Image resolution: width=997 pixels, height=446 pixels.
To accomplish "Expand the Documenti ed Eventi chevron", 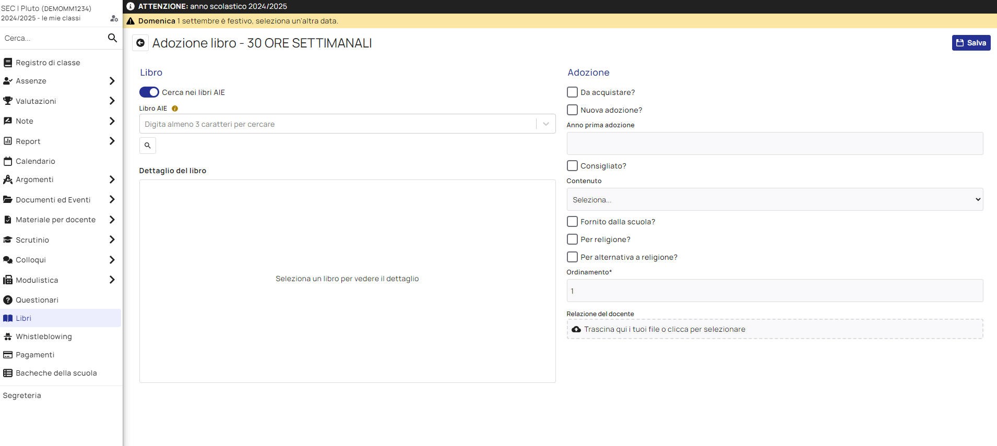I will (x=112, y=199).
